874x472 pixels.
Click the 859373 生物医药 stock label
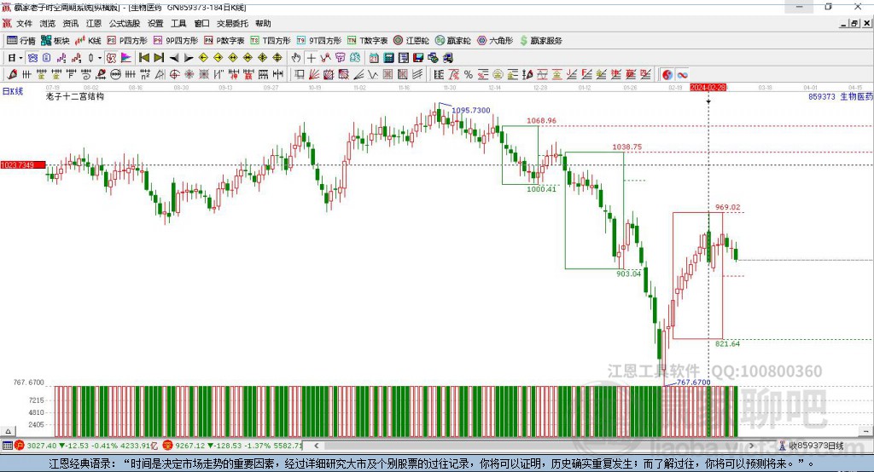click(x=841, y=96)
